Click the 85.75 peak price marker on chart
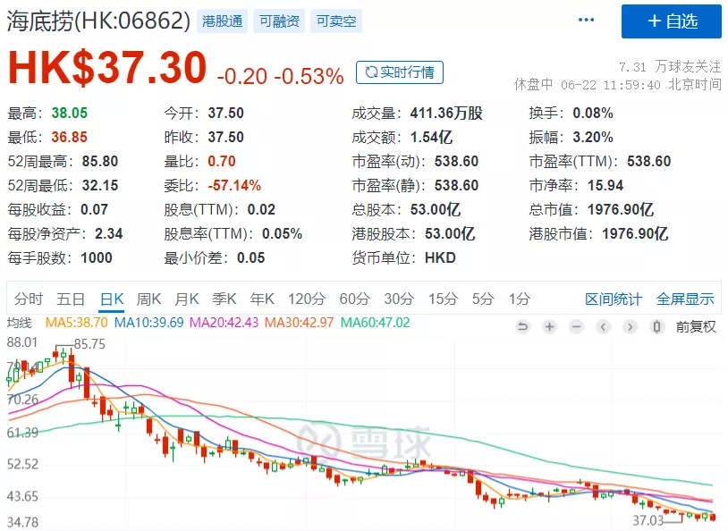The image size is (728, 531). (x=89, y=344)
